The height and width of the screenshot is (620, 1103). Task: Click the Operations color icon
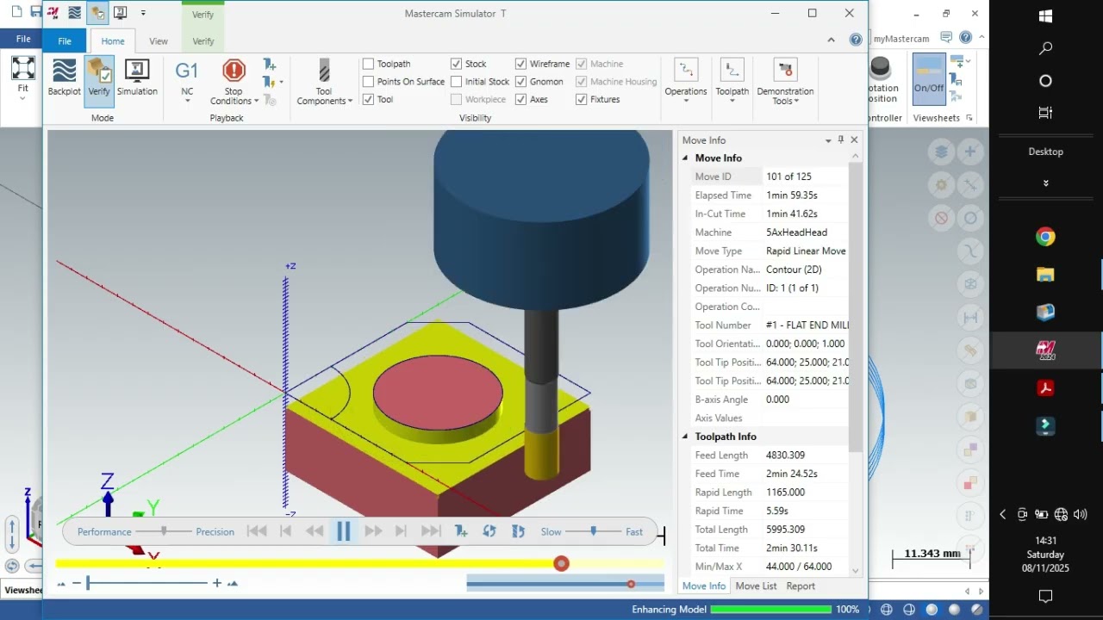[x=686, y=70]
